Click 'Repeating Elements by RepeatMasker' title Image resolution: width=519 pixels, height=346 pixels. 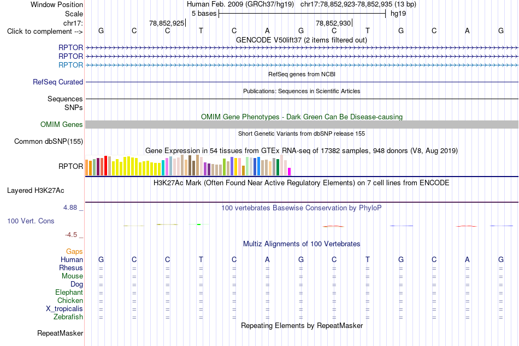click(302, 325)
